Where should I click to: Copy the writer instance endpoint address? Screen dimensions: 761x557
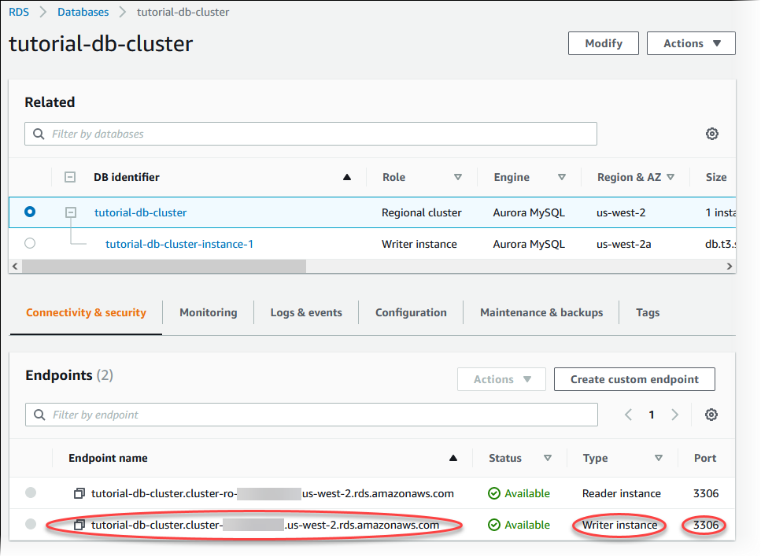(79, 525)
